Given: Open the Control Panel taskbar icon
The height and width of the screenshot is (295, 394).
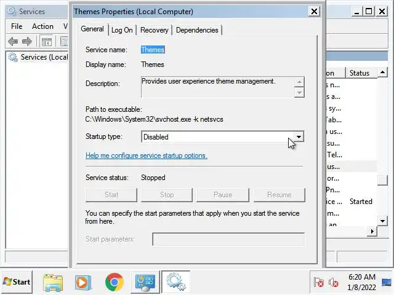Looking at the screenshot, I should tap(145, 283).
